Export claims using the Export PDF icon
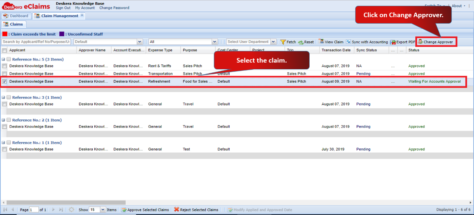Image resolution: width=474 pixels, height=215 pixels. (x=393, y=42)
